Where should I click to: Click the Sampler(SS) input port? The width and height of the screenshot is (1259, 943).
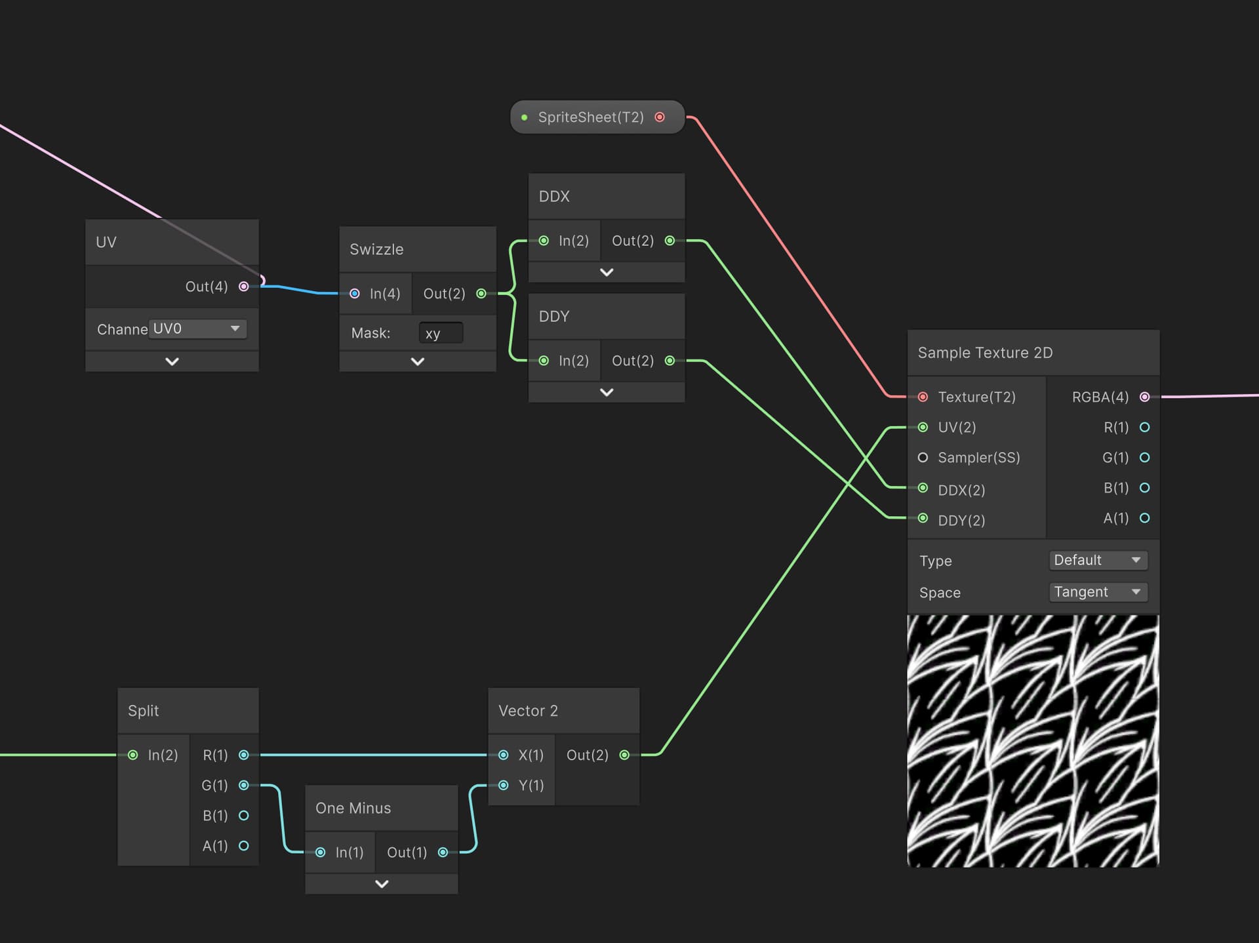923,458
